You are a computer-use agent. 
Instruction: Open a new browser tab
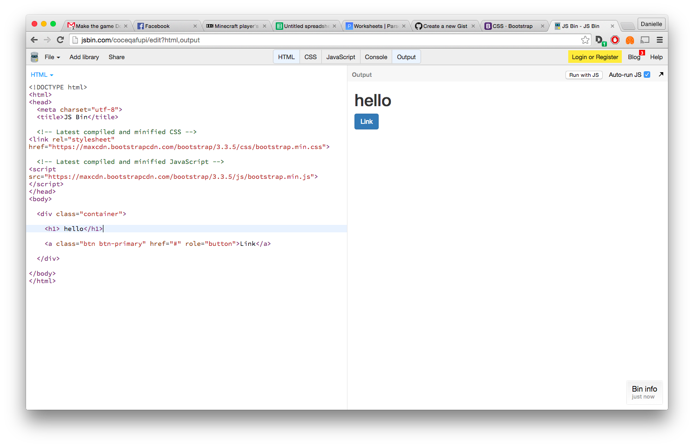click(x=628, y=26)
